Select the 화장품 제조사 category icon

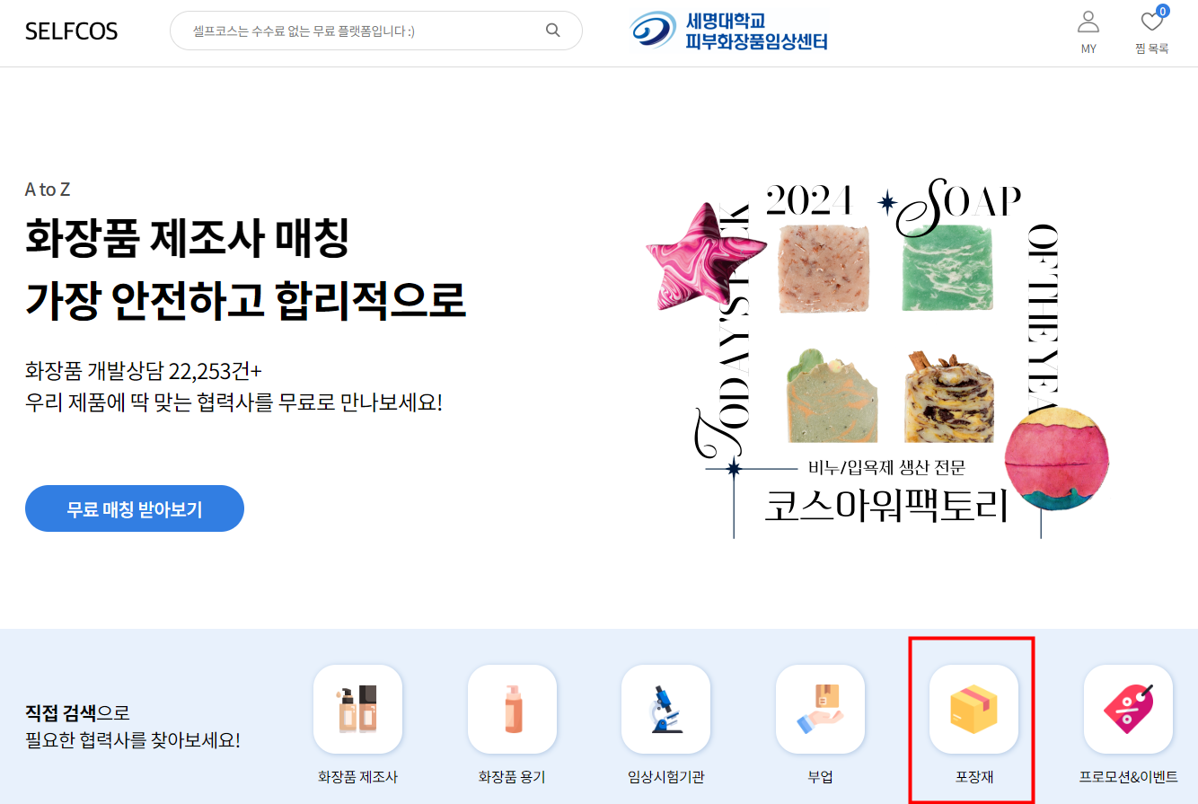point(357,709)
